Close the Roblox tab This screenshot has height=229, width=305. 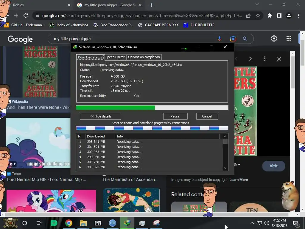point(69,5)
